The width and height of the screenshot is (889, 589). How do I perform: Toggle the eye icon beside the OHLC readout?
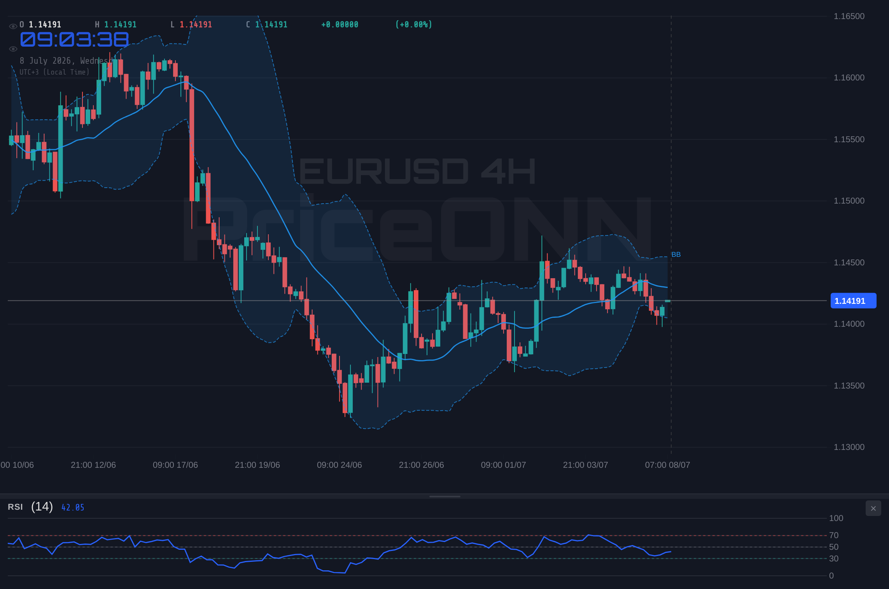[x=13, y=26]
